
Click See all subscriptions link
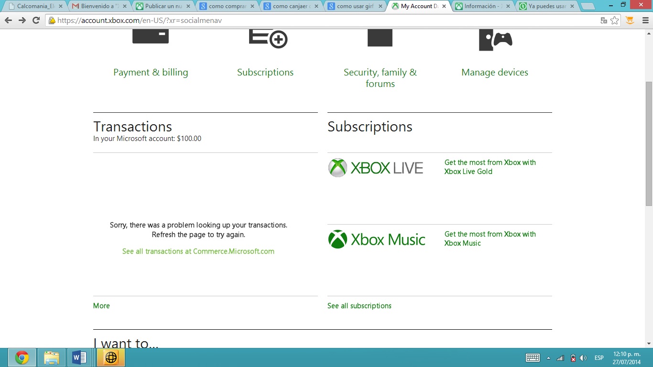359,306
